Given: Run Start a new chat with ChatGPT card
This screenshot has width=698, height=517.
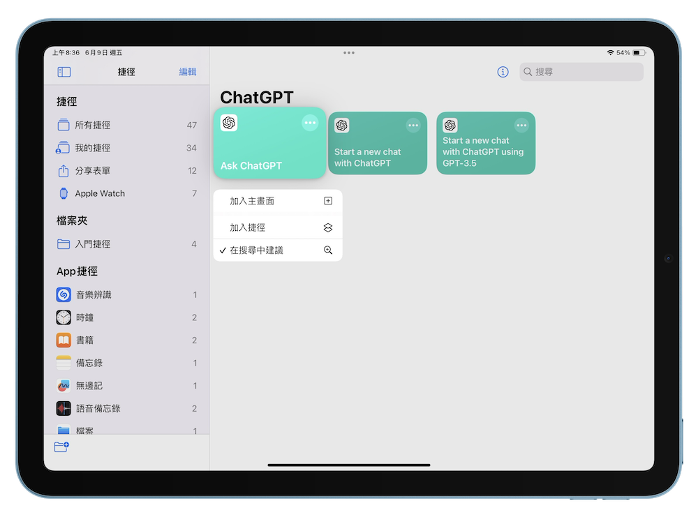Looking at the screenshot, I should click(x=378, y=143).
